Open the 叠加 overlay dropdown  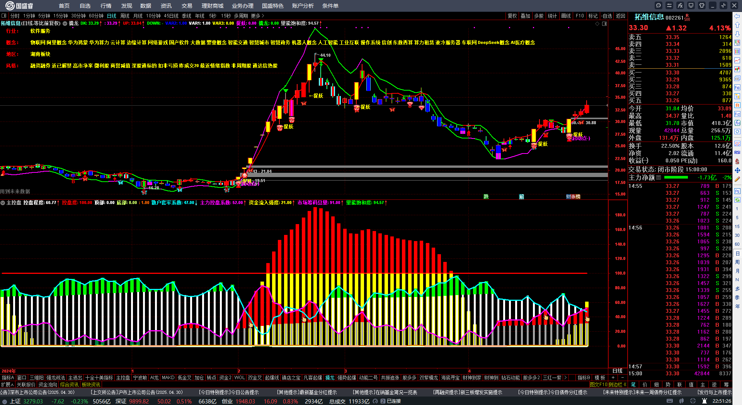[x=525, y=16]
